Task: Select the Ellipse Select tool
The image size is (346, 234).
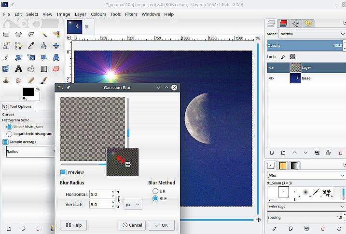Action: point(18,34)
